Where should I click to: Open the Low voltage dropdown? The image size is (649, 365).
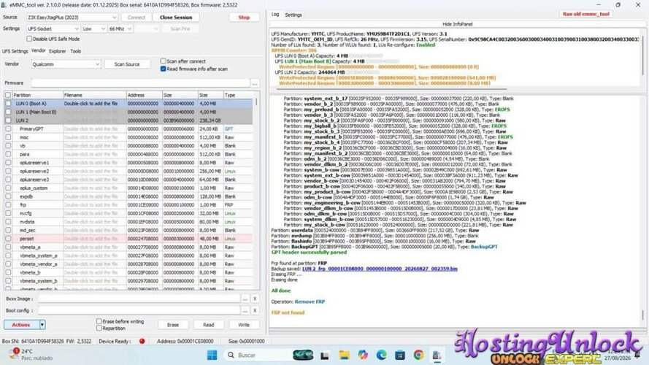(94, 29)
